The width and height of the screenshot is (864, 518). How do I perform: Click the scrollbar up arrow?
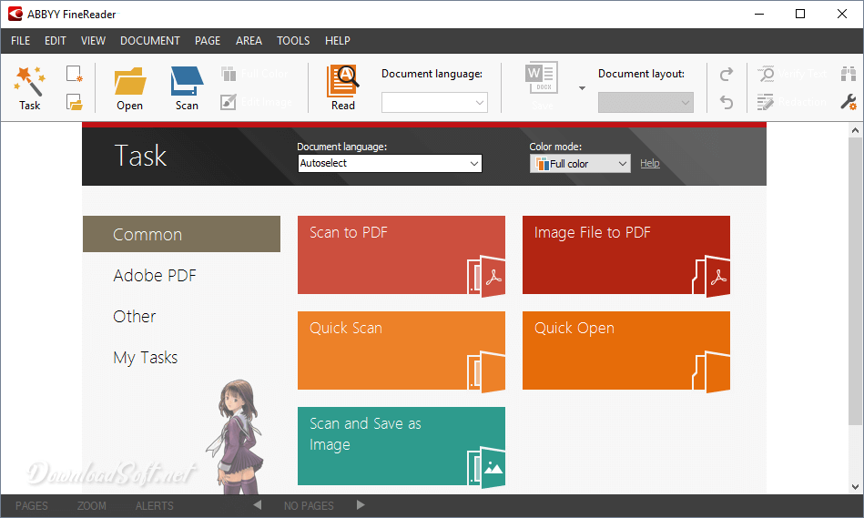[855, 130]
